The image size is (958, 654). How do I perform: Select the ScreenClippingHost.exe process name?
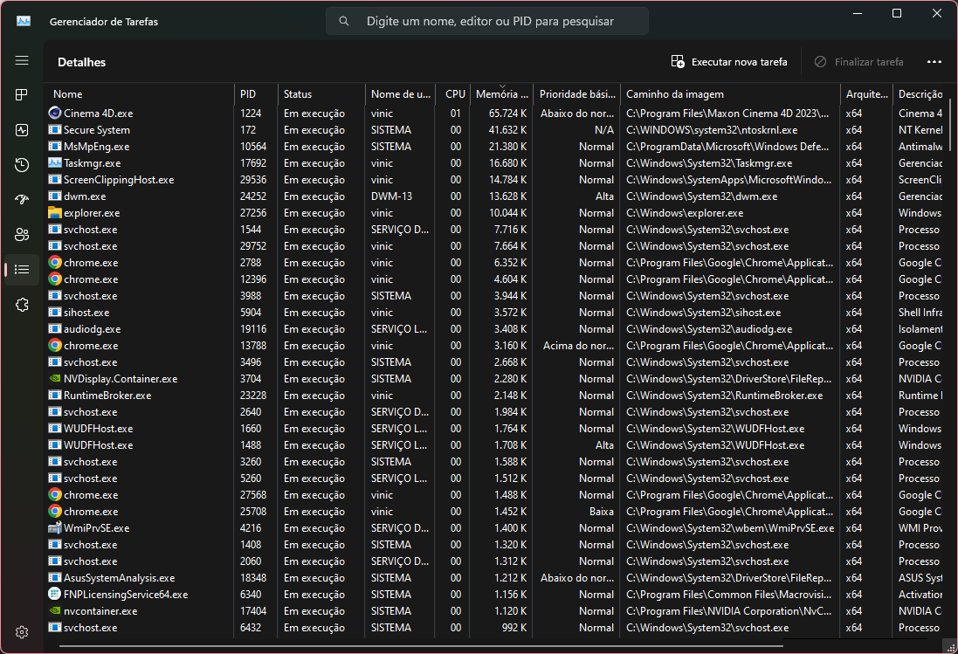(119, 180)
